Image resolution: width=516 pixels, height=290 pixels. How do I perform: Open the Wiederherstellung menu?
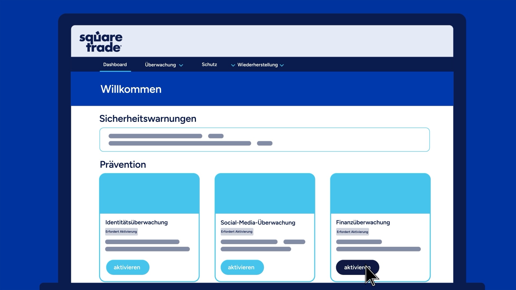click(x=257, y=65)
